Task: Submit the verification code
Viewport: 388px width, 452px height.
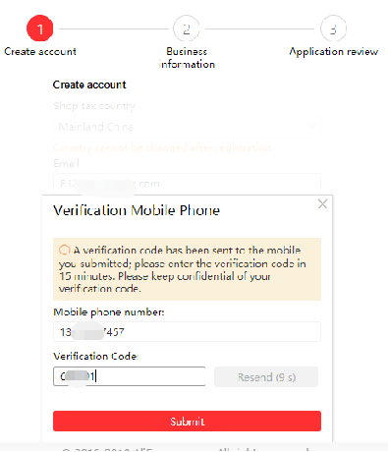Action: click(187, 421)
